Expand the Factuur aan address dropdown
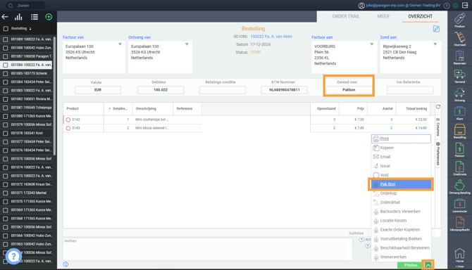This screenshot has width=472, height=270. (372, 44)
